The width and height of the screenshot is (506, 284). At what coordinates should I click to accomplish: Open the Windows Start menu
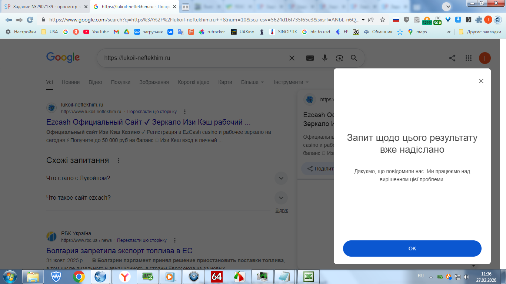[x=9, y=276]
